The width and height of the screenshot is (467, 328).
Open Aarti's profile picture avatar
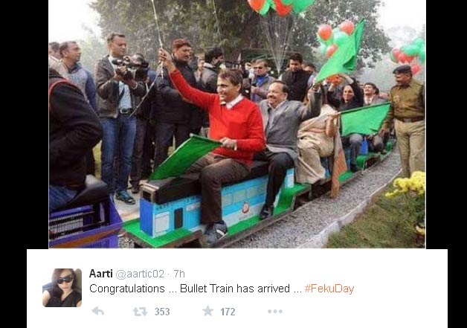(62, 288)
